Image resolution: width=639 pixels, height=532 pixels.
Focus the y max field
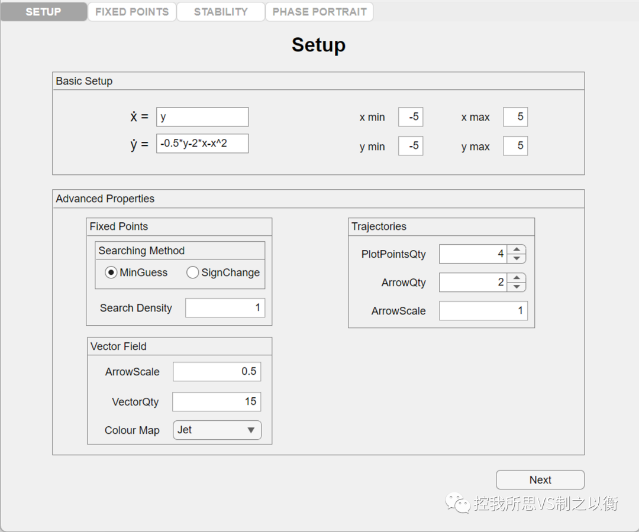pos(515,146)
